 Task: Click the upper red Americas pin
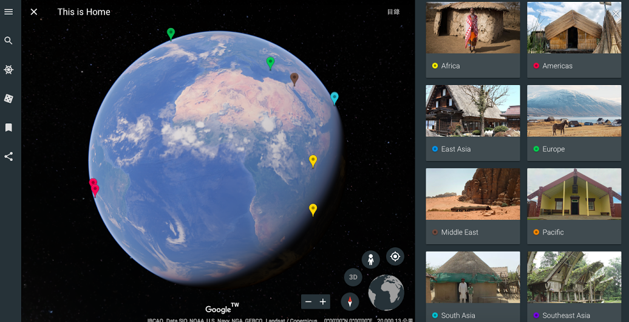pos(93,182)
